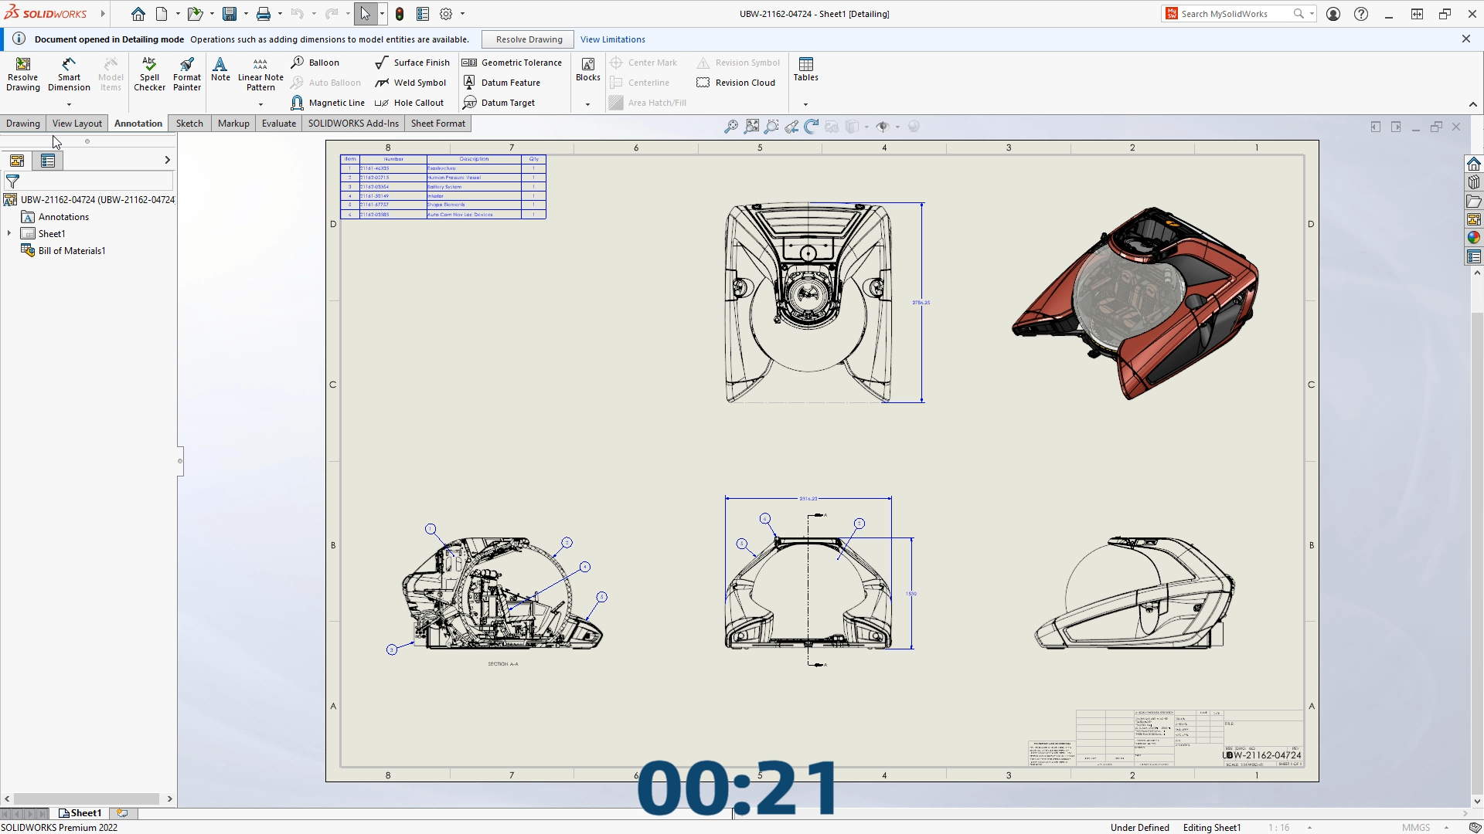Select the Smart Dimension tool
This screenshot has width=1484, height=834.
pyautogui.click(x=69, y=74)
